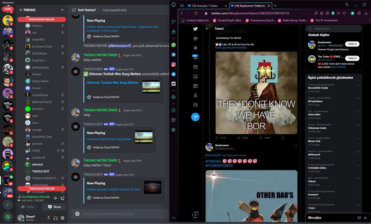This screenshot has width=371, height=224.
Task: Open Discord user settings gear
Action: (62, 218)
